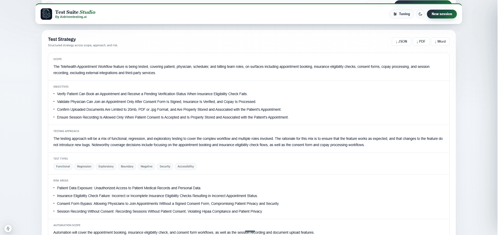
Task: Select the Security test type chip
Action: click(x=165, y=166)
